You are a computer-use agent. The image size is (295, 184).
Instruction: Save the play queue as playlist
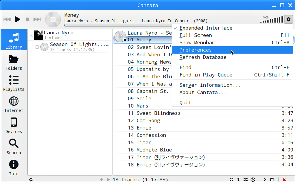click(x=272, y=180)
